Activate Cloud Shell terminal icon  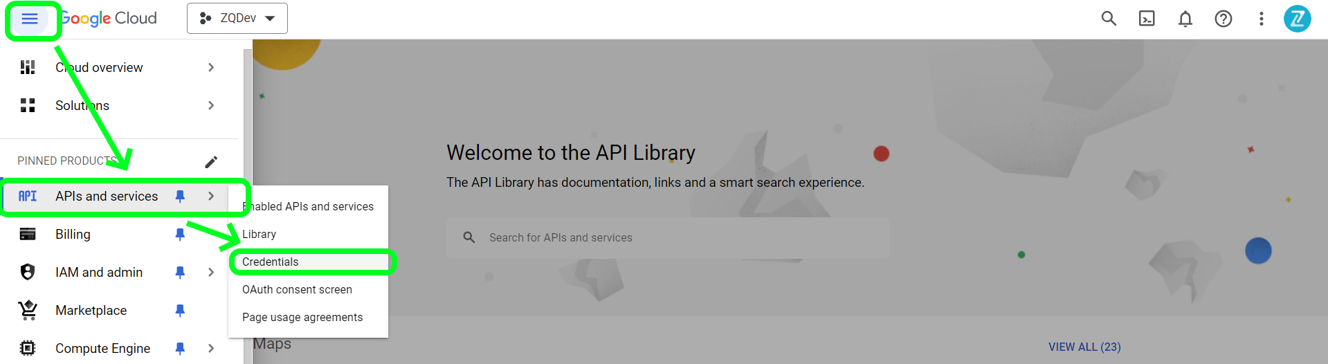tap(1147, 19)
